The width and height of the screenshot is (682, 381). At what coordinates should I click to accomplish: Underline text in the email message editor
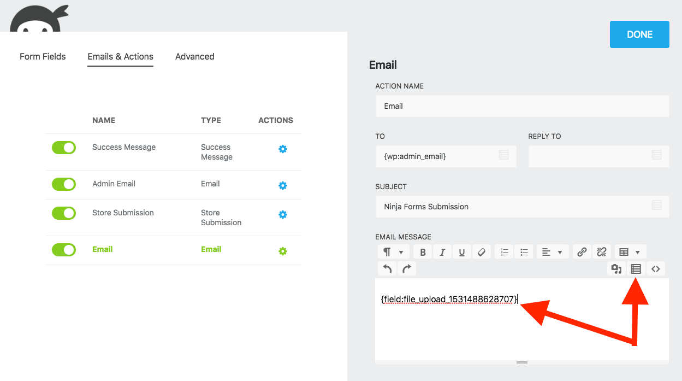[x=461, y=251]
